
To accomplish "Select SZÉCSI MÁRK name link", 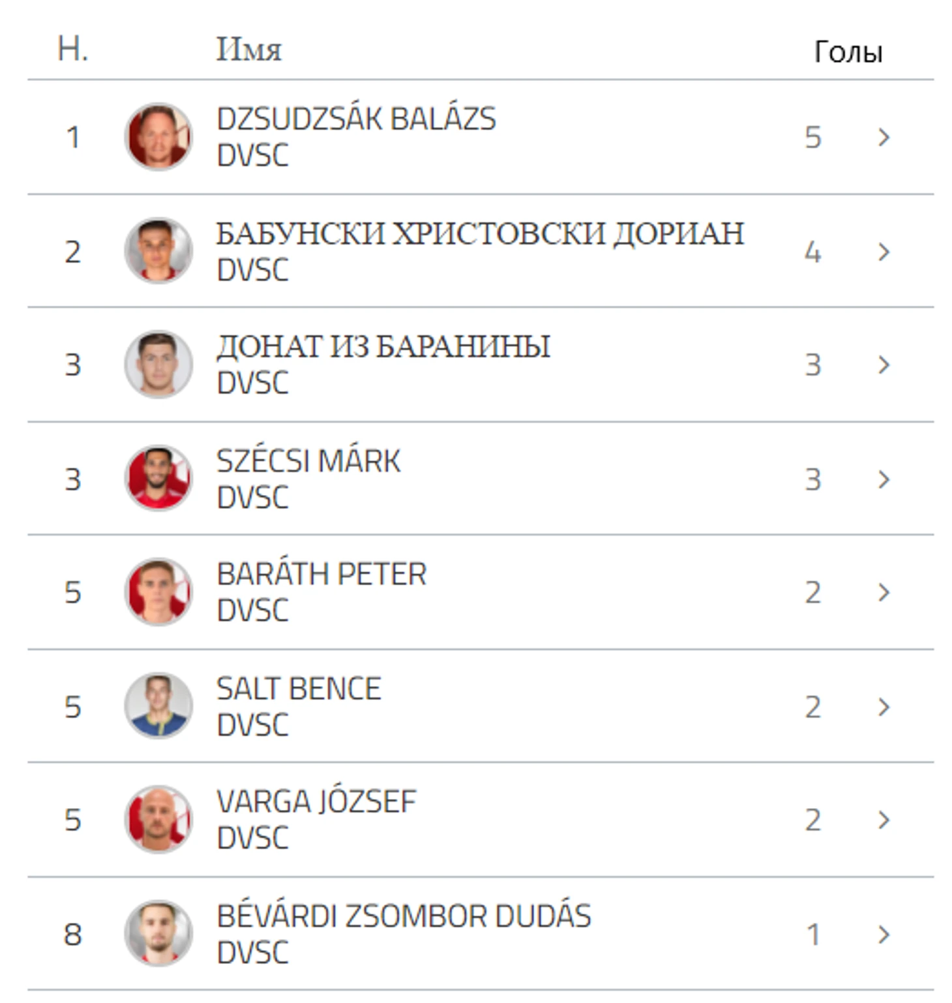I will (x=308, y=461).
